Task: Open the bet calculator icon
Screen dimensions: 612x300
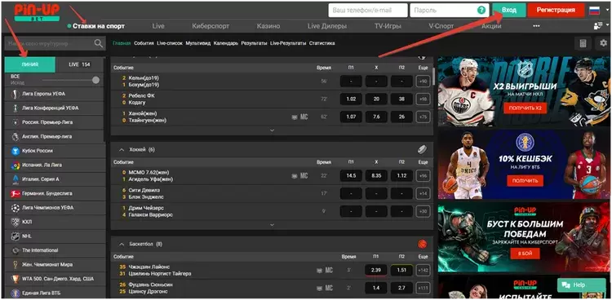Action: tap(583, 43)
